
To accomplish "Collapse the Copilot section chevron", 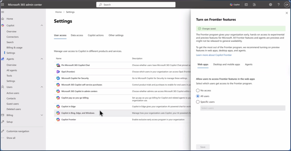I will tap(42, 25).
